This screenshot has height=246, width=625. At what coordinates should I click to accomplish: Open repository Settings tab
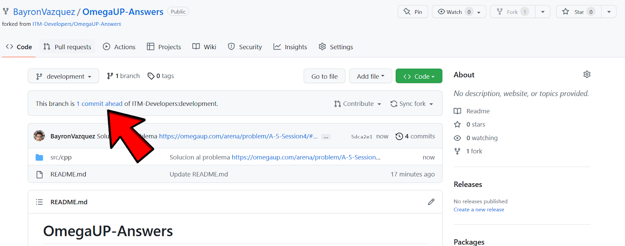[336, 47]
